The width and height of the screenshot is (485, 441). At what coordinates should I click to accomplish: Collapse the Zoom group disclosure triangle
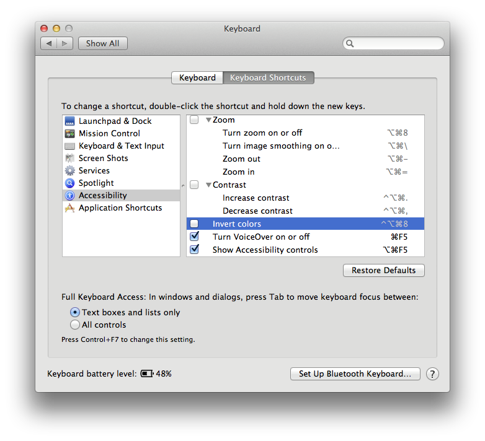coord(208,120)
